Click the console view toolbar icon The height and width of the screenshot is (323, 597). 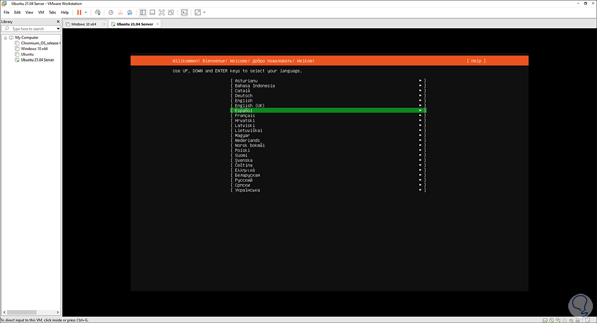[184, 12]
